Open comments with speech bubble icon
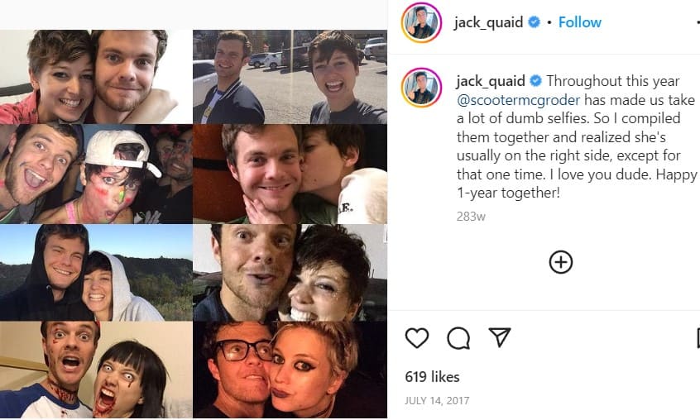Image resolution: width=700 pixels, height=420 pixels. point(458,338)
